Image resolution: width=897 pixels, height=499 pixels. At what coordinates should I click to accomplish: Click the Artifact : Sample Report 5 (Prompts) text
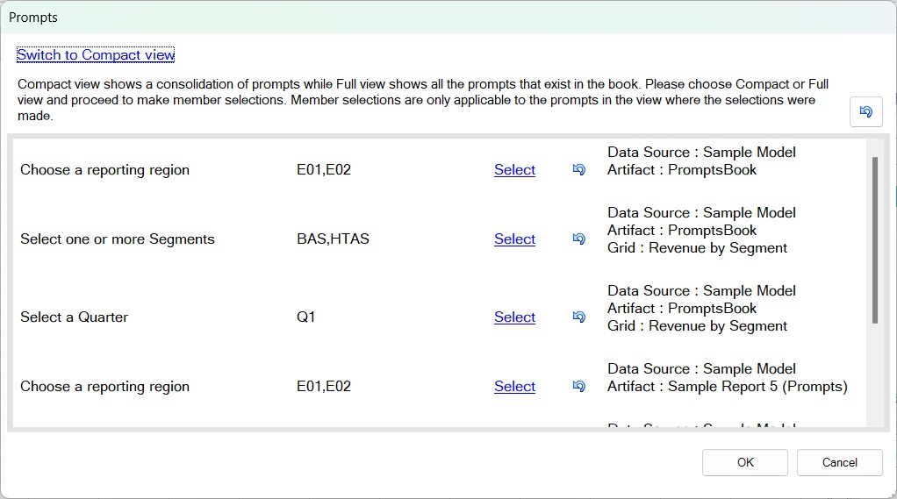(727, 387)
